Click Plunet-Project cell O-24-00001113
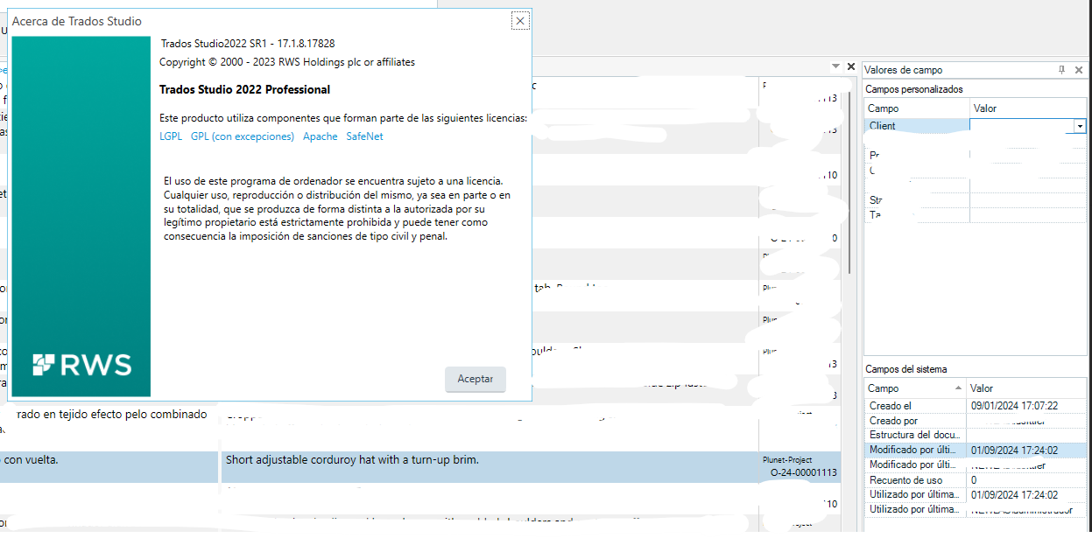This screenshot has height=538, width=1092. coord(800,466)
